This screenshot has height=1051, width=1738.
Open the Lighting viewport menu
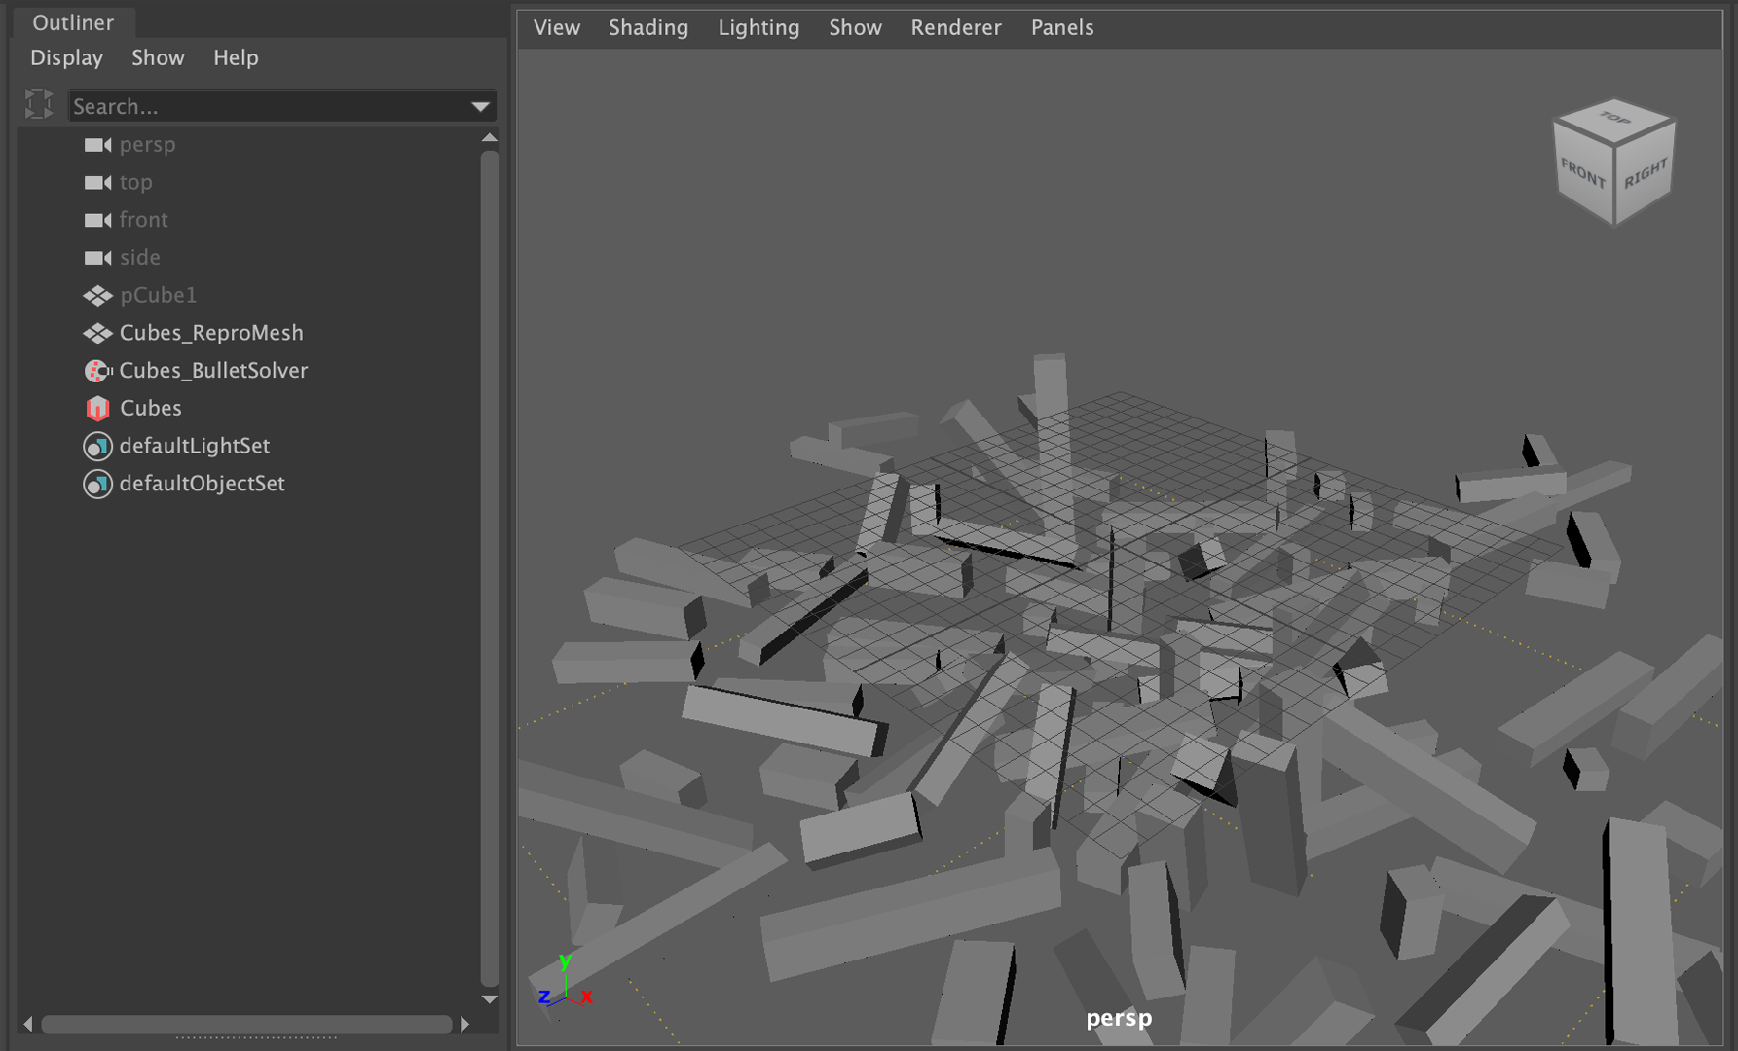click(758, 28)
